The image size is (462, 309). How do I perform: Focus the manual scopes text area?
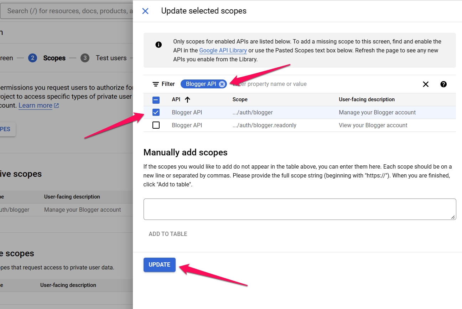coord(300,209)
